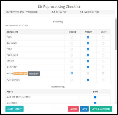Uncheck Build and label new kit box

point(95,97)
